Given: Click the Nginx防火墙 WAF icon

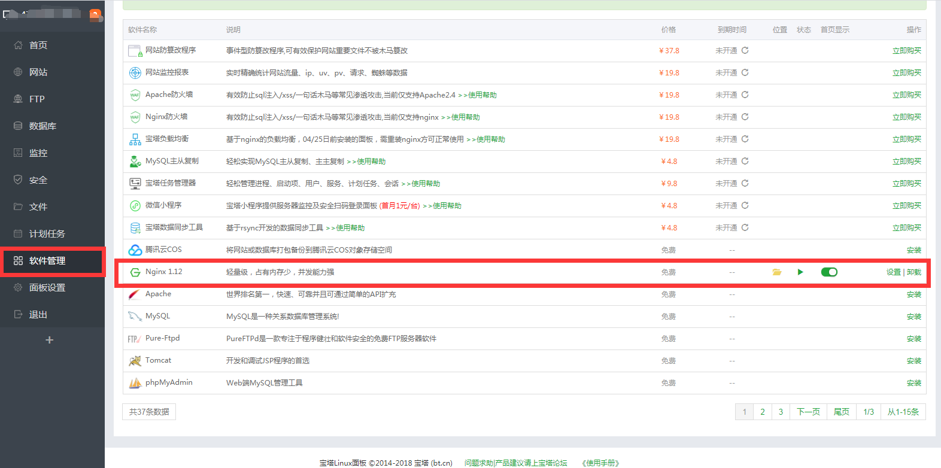Looking at the screenshot, I should (135, 117).
